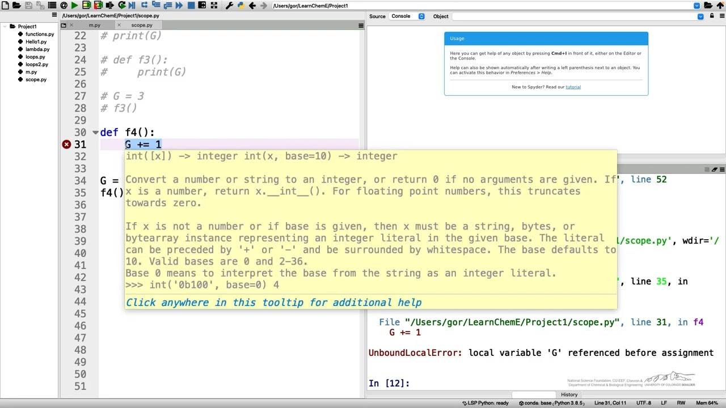Image resolution: width=726 pixels, height=408 pixels.
Task: Open m.py in the project tree
Action: click(x=31, y=72)
